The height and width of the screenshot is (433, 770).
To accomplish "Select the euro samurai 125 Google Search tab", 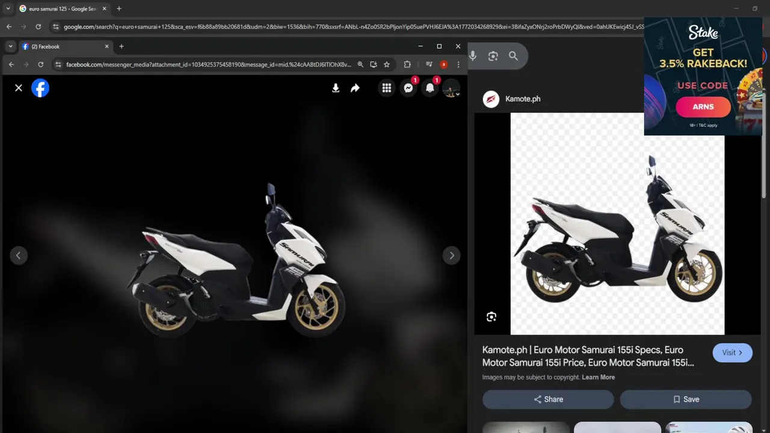I will (x=63, y=8).
